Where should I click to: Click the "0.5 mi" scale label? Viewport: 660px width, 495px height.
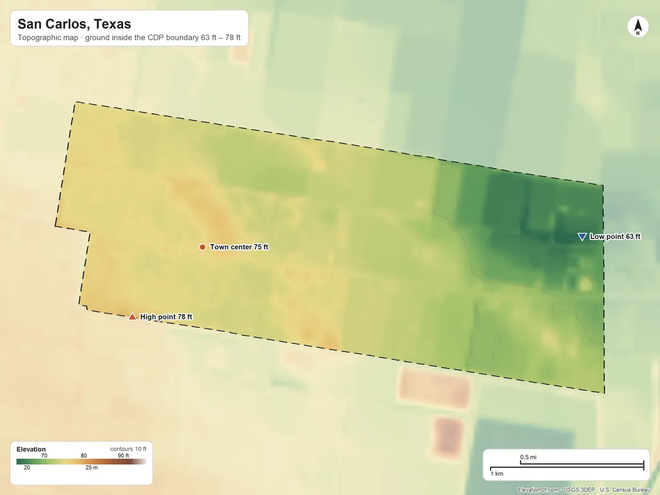click(x=529, y=457)
